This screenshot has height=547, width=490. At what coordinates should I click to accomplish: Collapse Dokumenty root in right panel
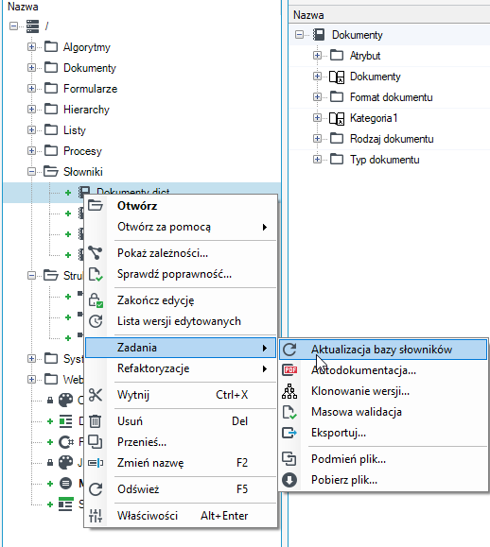(299, 35)
